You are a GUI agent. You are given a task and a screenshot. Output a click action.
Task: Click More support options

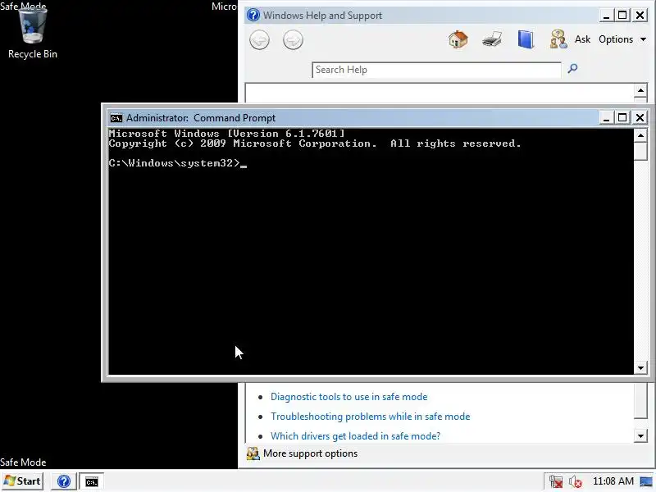(310, 453)
